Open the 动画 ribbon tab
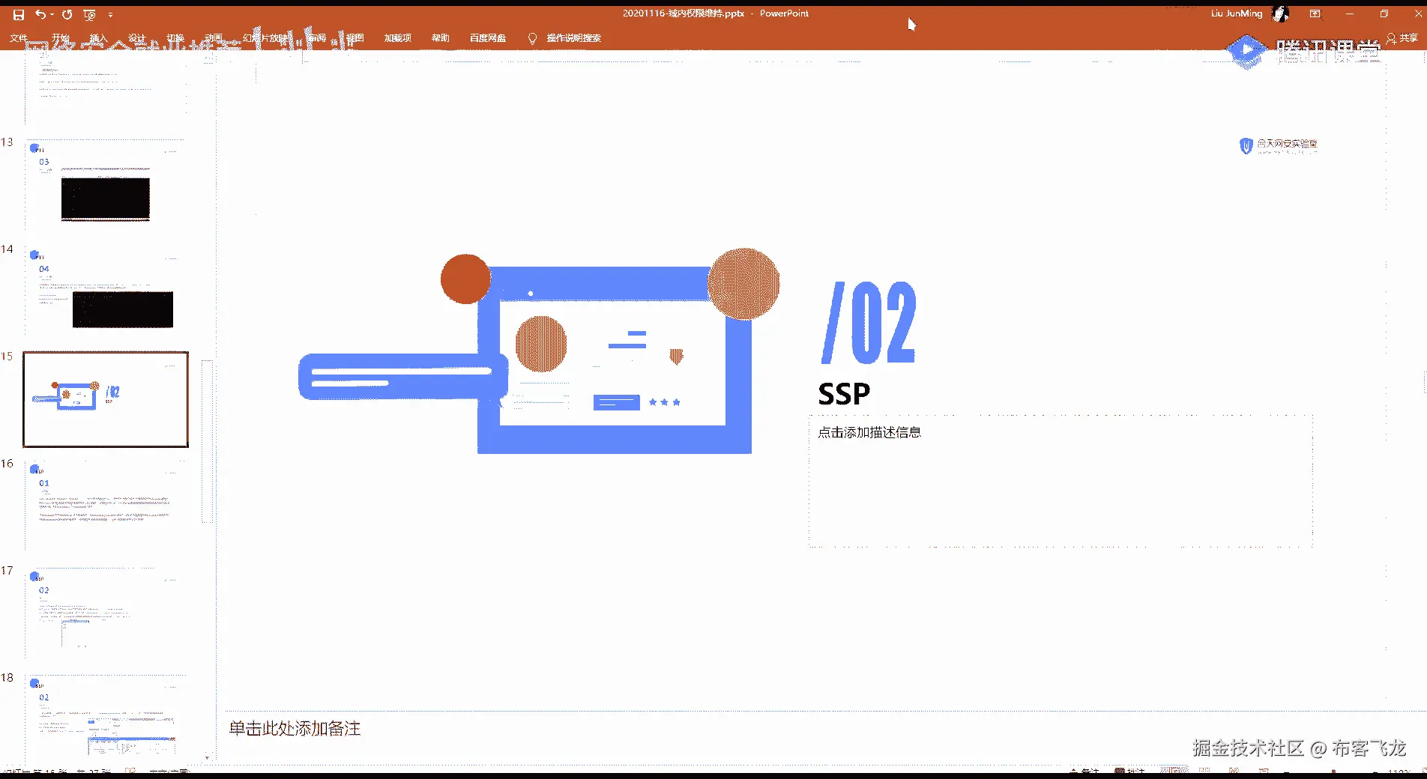 tap(214, 37)
